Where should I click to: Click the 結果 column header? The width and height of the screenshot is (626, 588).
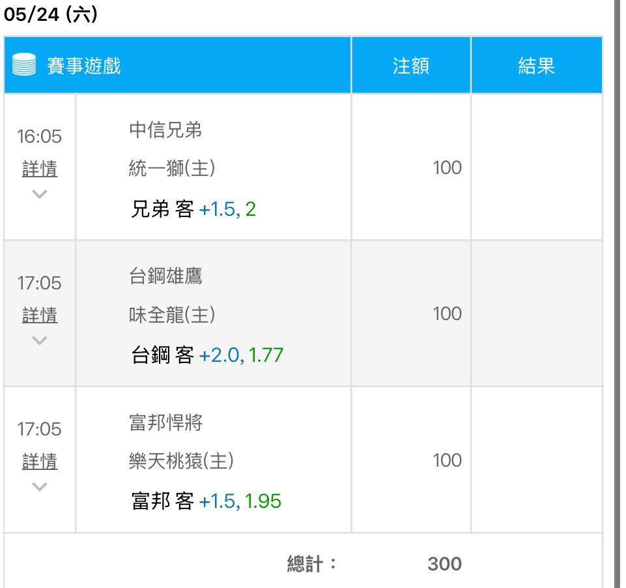click(x=536, y=66)
